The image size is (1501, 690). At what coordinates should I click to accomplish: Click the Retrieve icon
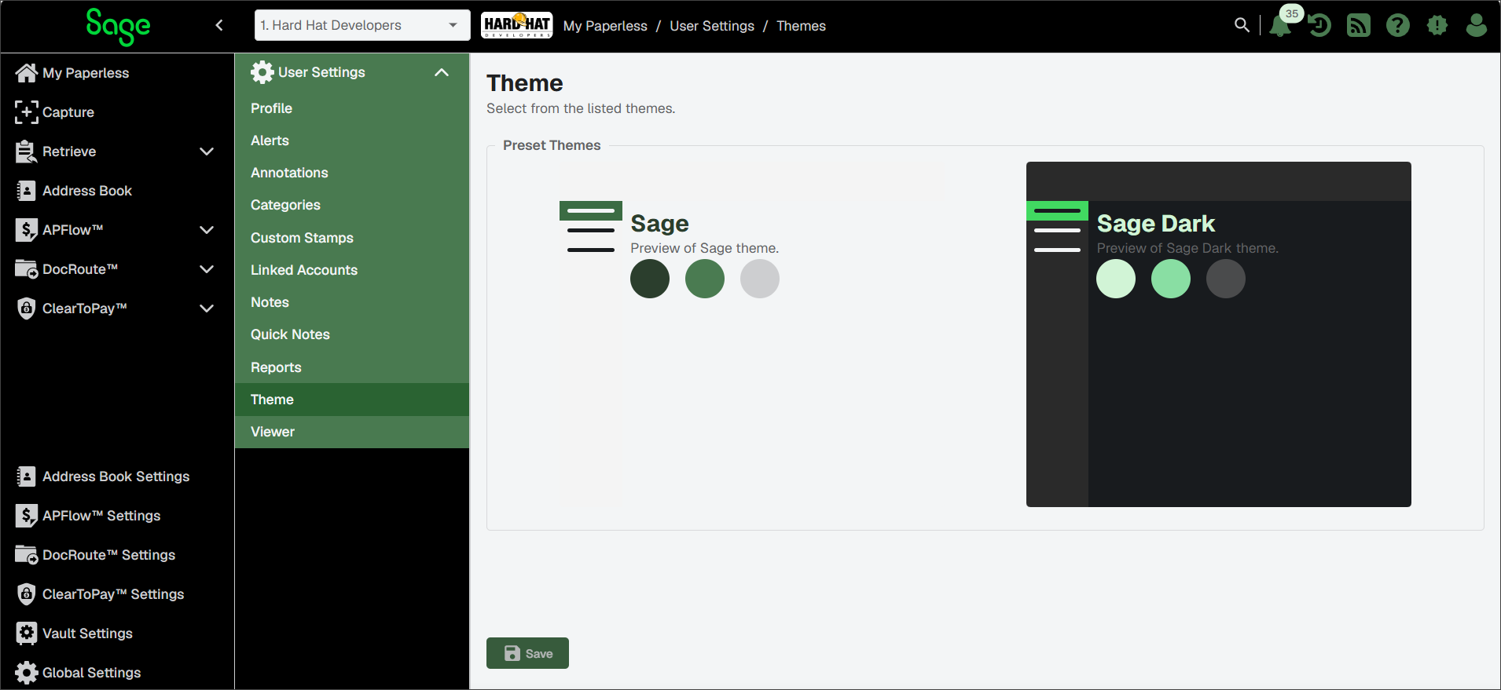tap(27, 152)
